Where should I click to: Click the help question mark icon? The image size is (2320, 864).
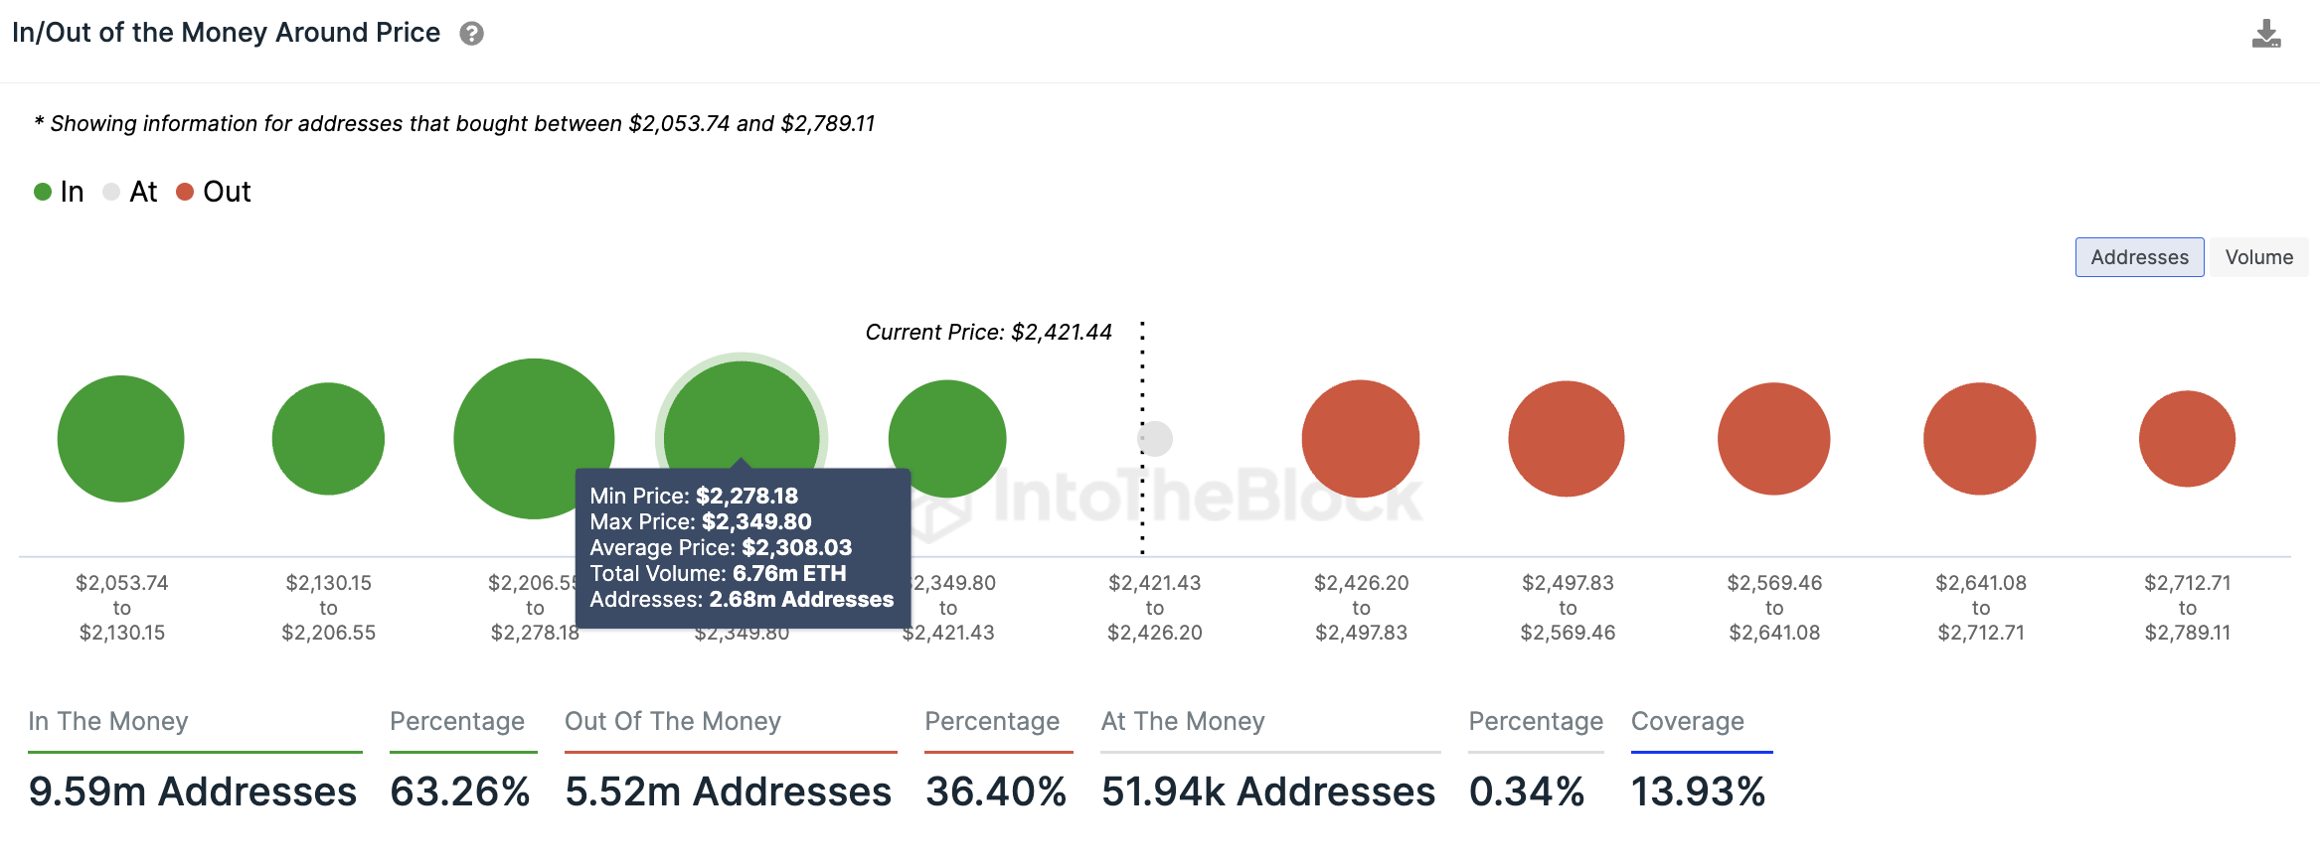[471, 34]
